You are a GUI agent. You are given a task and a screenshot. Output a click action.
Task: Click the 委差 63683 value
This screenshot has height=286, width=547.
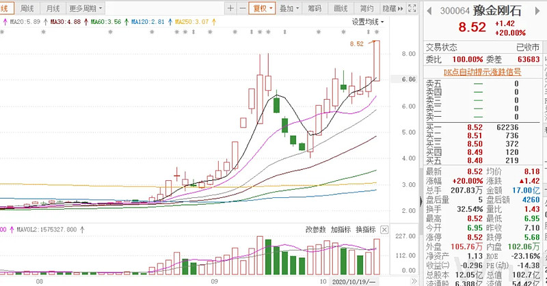pos(529,59)
